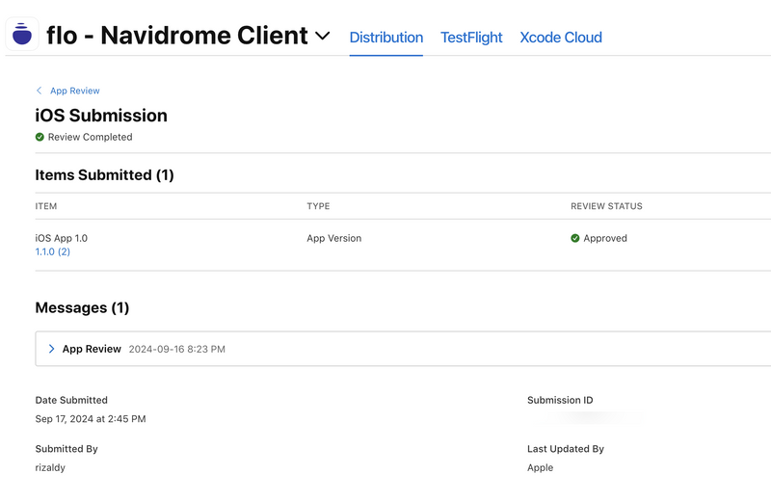Screen dimensions: 771x501
Task: Click the flo - Navidrome Client title
Action: pyautogui.click(x=176, y=37)
